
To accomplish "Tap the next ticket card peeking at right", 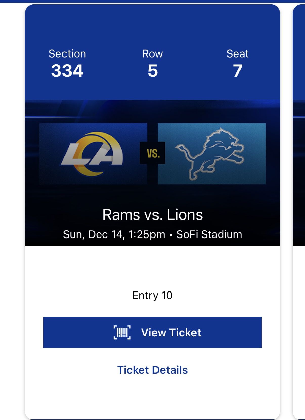I will (299, 203).
